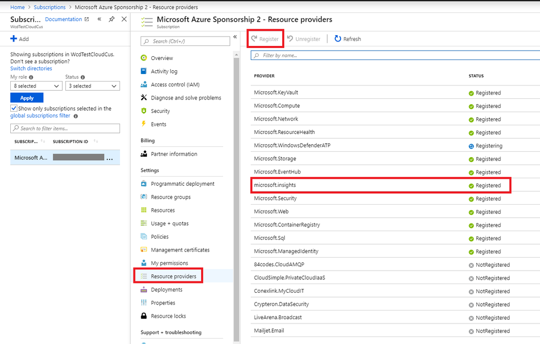The width and height of the screenshot is (540, 344).
Task: Select the Microsoft.Storage provider row
Action: (x=395, y=159)
